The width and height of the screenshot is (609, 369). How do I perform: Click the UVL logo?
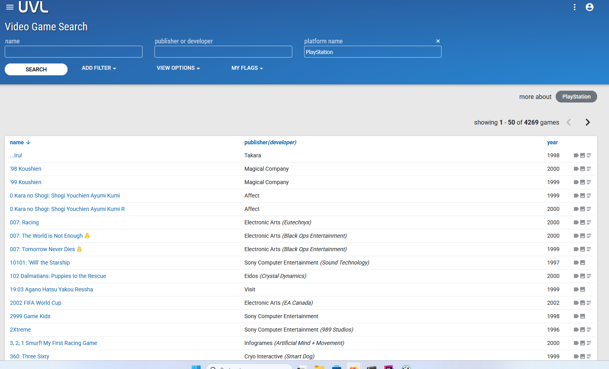(x=34, y=7)
